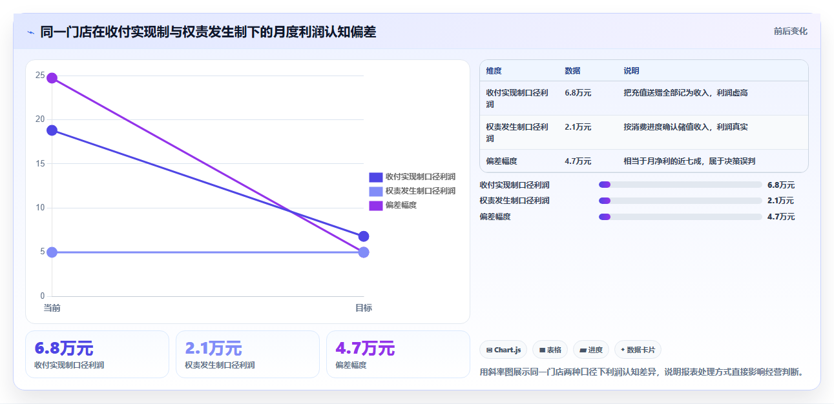Screen dimensions: 834x404
Task: Click large 2.1万元 stat card value
Action: click(x=214, y=348)
